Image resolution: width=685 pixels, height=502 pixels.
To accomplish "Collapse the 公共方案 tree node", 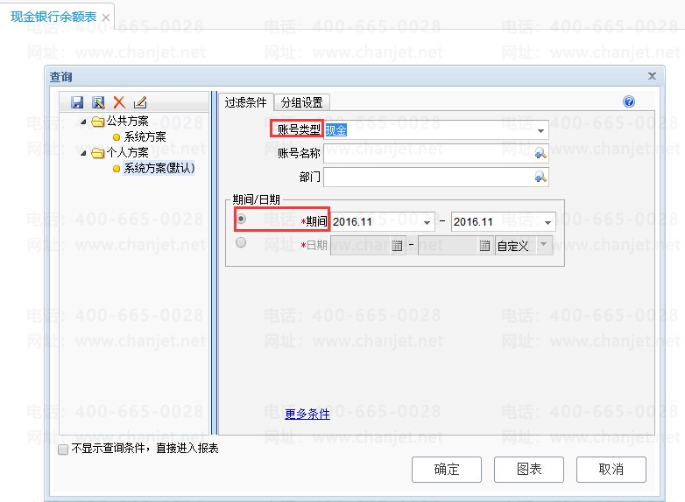I will (x=83, y=122).
